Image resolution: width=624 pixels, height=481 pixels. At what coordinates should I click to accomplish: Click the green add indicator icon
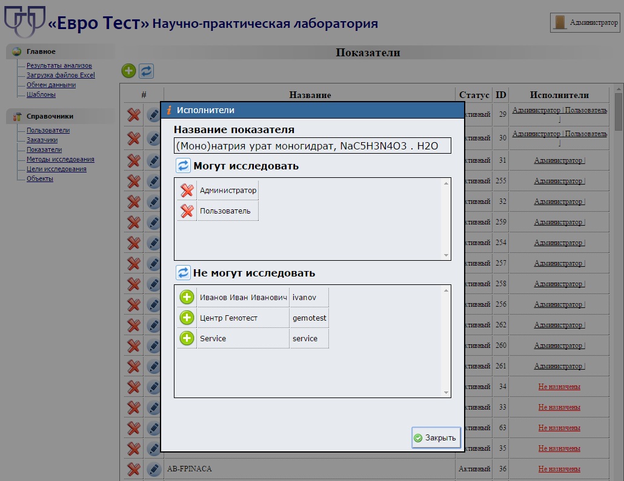click(x=128, y=71)
